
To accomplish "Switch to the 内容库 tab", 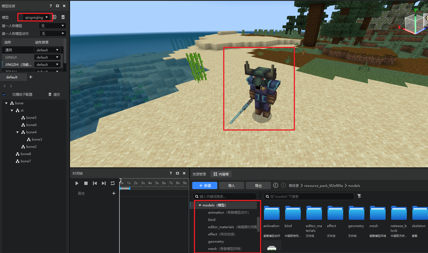I will (x=221, y=174).
